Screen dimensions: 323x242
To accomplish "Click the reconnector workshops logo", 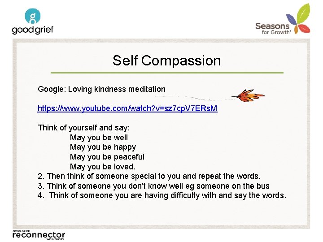I will coord(39,235).
